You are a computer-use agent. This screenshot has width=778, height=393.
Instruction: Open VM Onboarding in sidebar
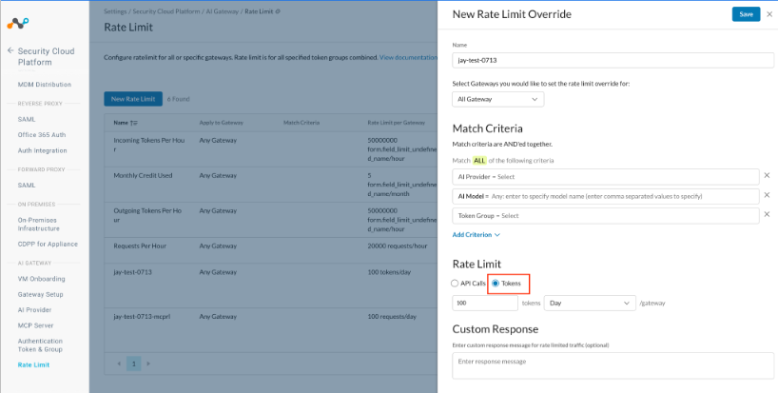pos(41,279)
